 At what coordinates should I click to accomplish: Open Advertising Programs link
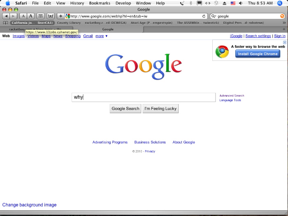110,142
